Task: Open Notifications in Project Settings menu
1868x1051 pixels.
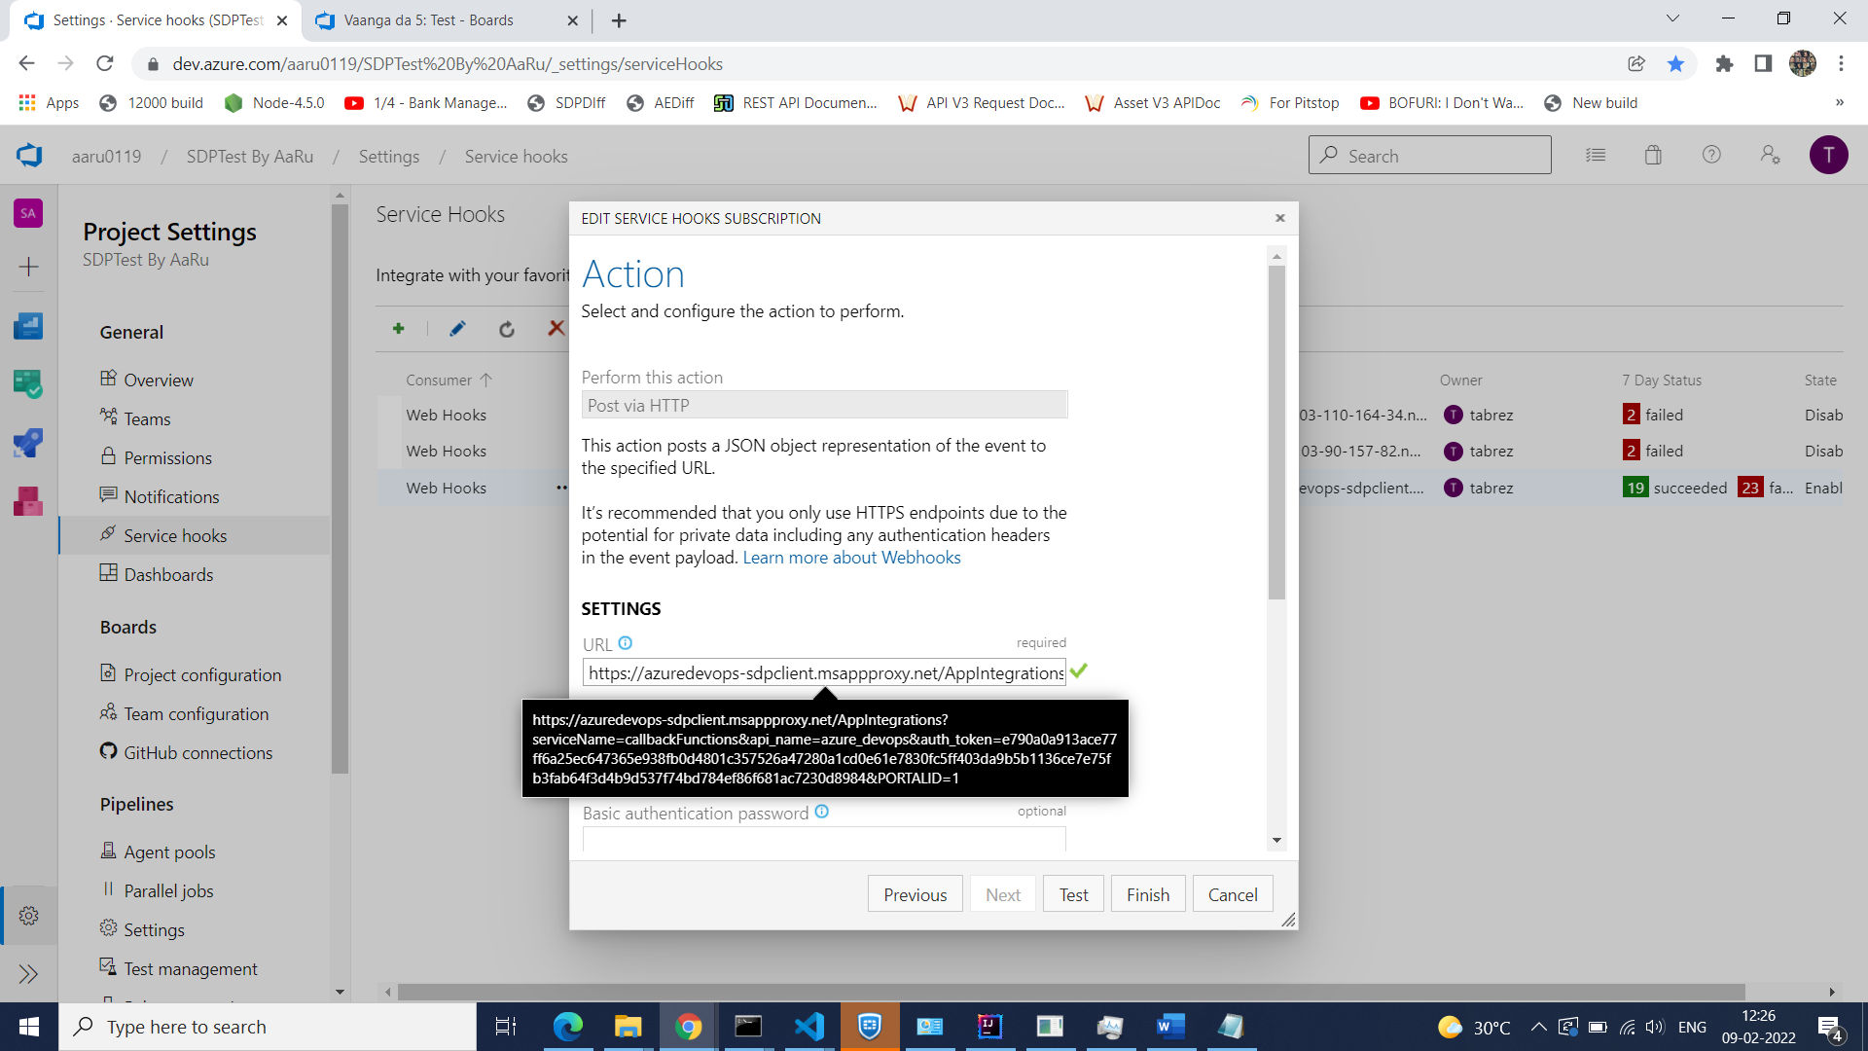Action: (171, 496)
